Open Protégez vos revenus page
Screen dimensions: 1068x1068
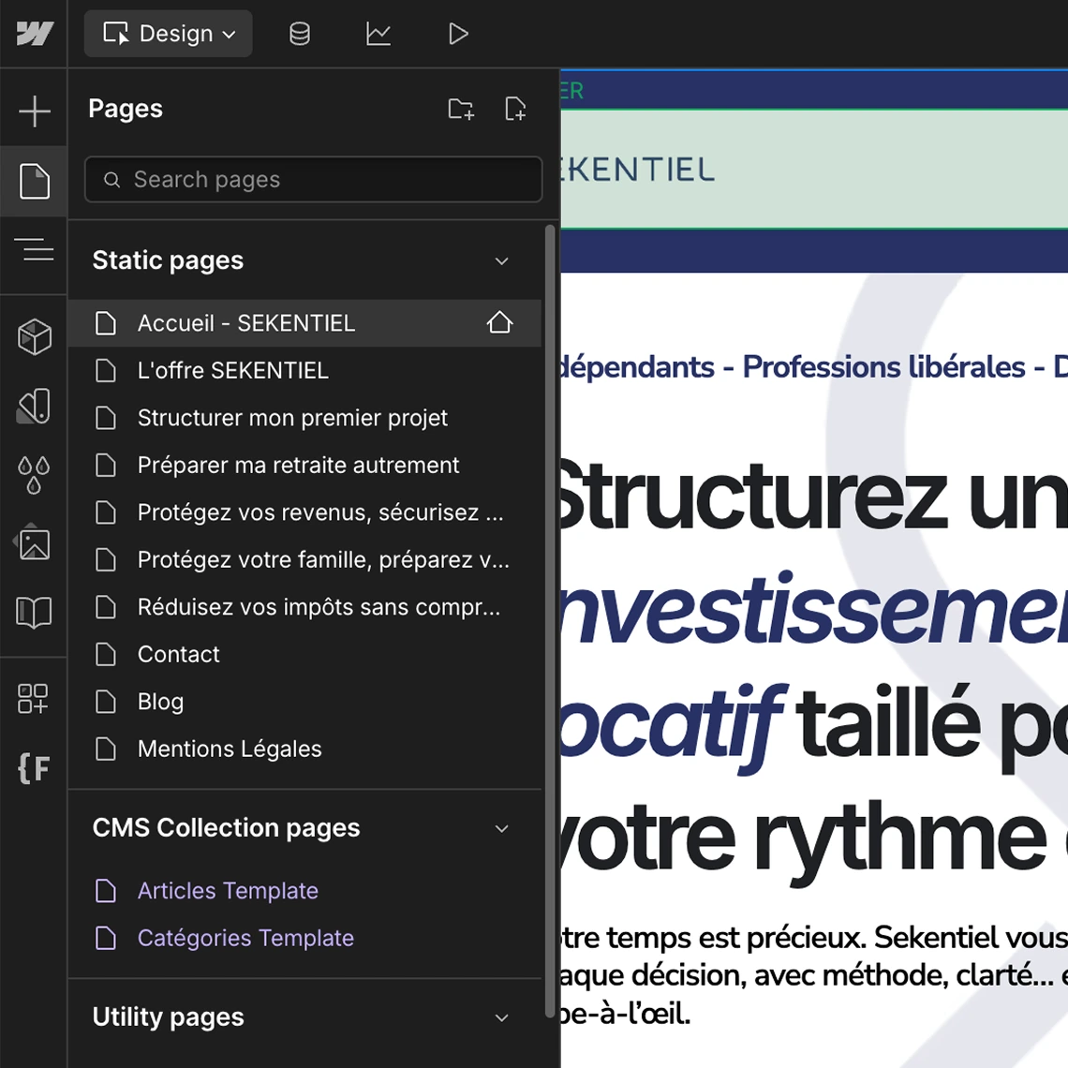pos(304,512)
